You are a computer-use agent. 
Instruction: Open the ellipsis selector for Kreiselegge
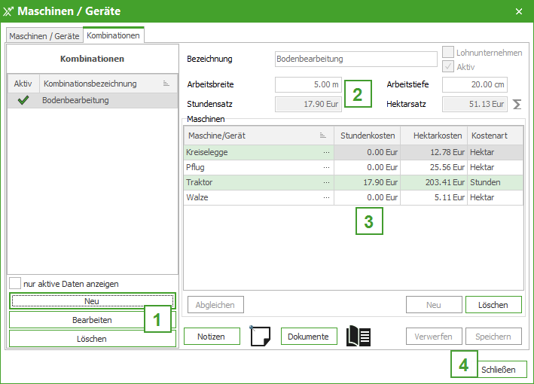pyautogui.click(x=326, y=152)
